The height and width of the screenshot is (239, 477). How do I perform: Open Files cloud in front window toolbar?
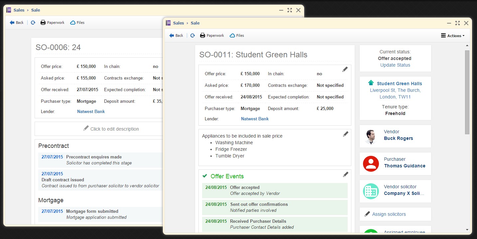[237, 35]
